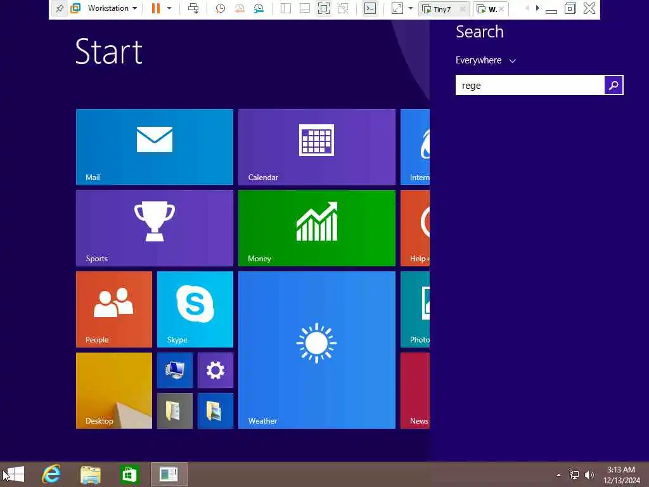Image resolution: width=649 pixels, height=487 pixels.
Task: Open the This PC small tile
Action: (175, 370)
